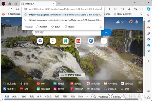Go to the home page icon
The image size is (152, 101).
coord(17,9)
